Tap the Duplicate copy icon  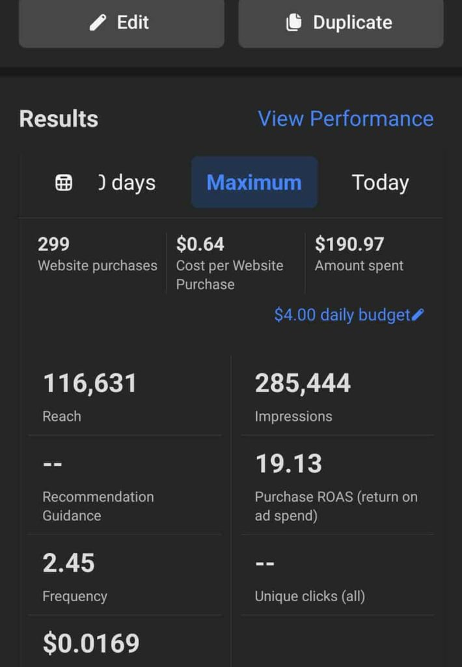[x=294, y=23]
